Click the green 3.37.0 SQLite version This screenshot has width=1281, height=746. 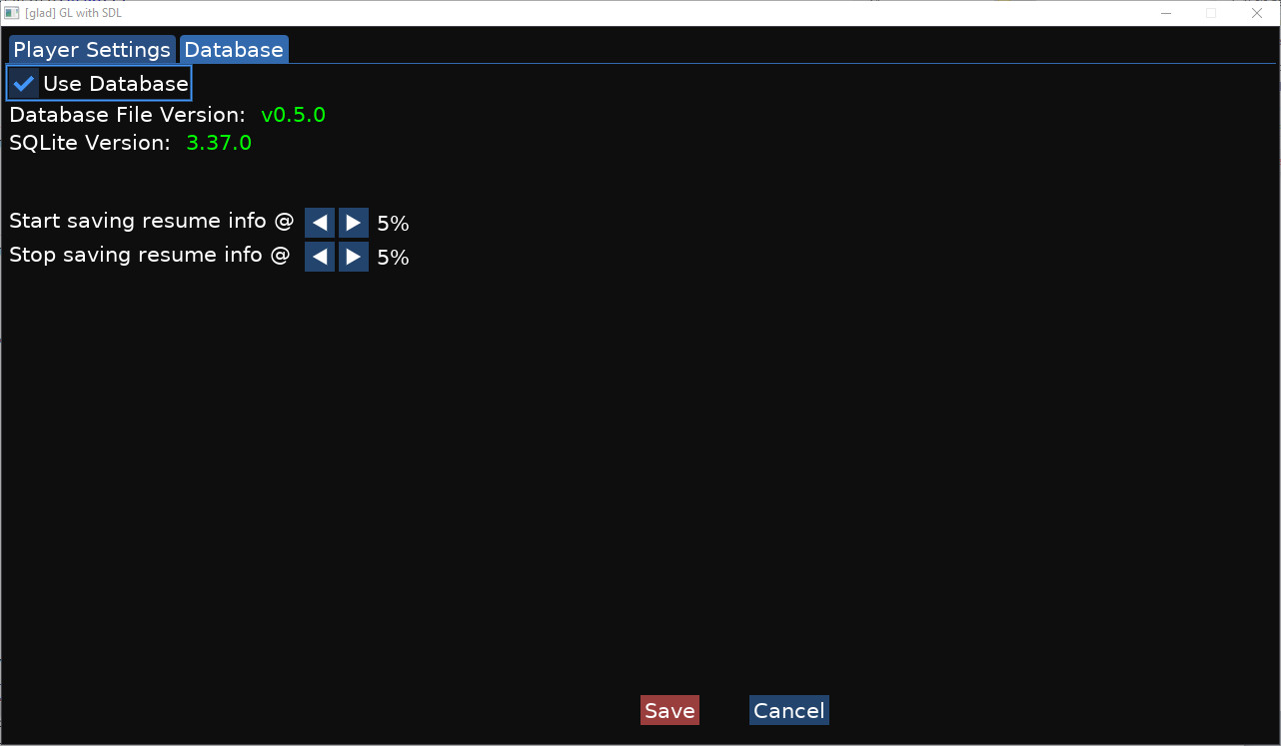coord(219,143)
